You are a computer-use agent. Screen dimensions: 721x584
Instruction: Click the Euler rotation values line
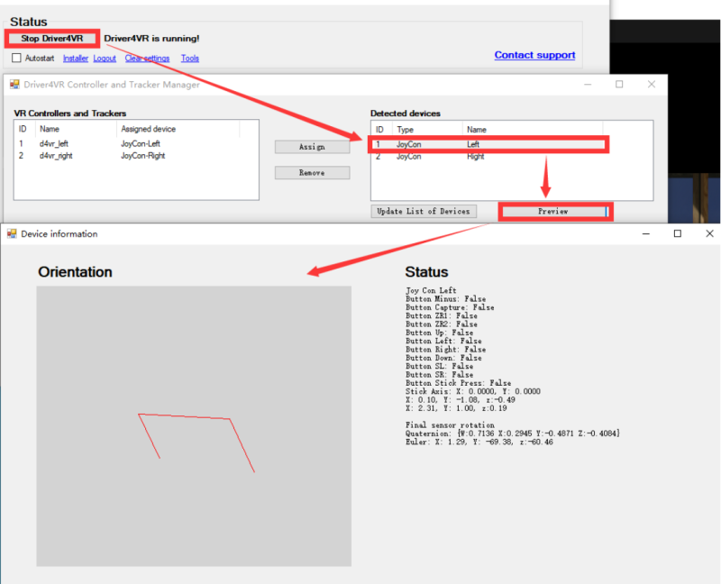(x=479, y=443)
